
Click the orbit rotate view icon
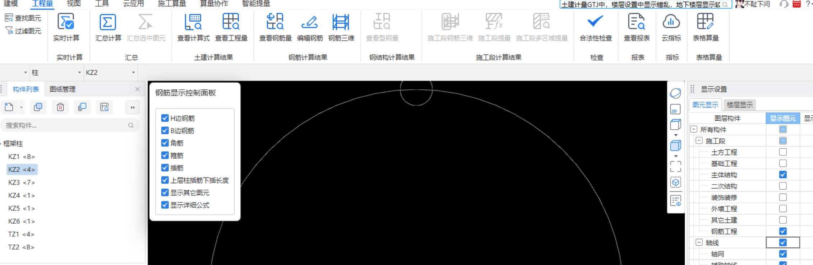click(676, 93)
